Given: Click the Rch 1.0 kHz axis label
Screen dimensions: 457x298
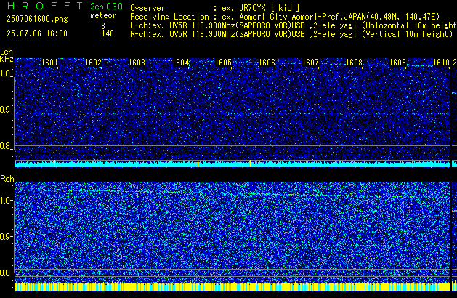Looking at the screenshot, I should (6, 201).
